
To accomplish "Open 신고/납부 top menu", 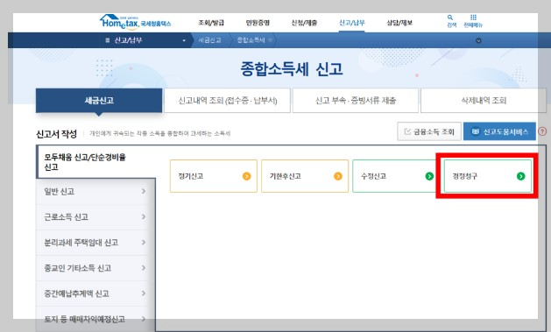I will click(352, 23).
